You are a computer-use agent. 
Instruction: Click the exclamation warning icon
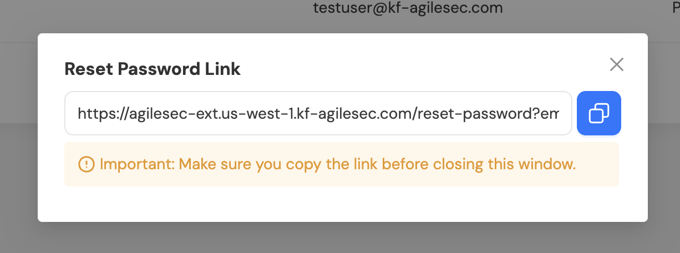(x=87, y=164)
